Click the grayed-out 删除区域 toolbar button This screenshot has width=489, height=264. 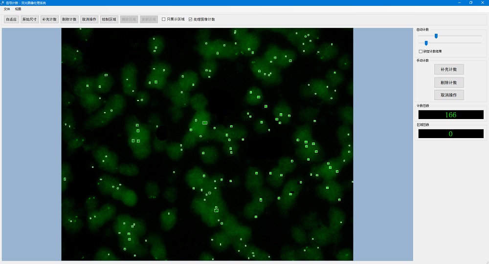click(129, 20)
